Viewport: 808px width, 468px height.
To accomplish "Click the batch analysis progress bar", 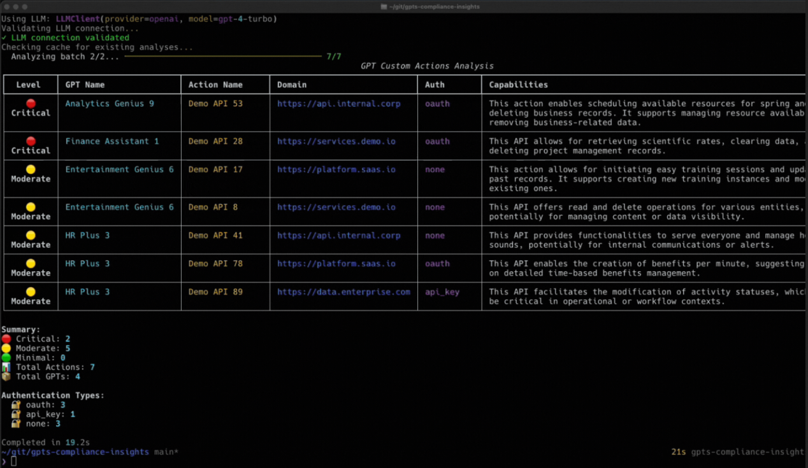I will point(223,57).
